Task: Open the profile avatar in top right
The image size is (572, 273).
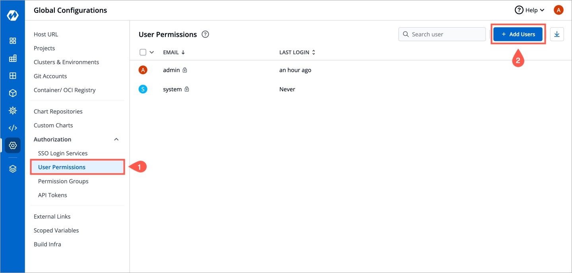Action: (558, 10)
